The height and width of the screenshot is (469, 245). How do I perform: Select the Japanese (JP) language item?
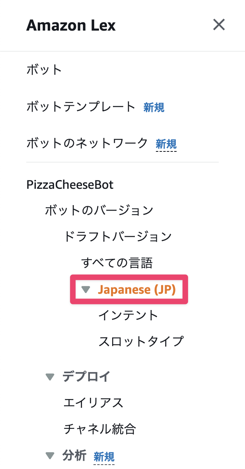point(136,290)
